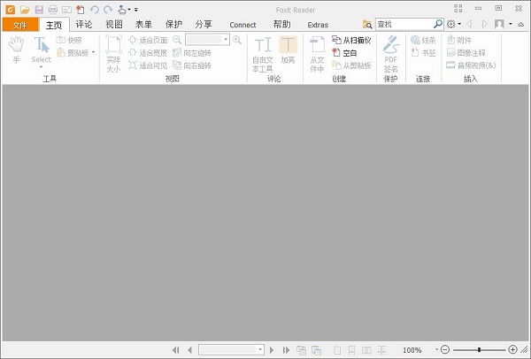Open the Connect tab
The height and width of the screenshot is (359, 531).
pos(242,25)
